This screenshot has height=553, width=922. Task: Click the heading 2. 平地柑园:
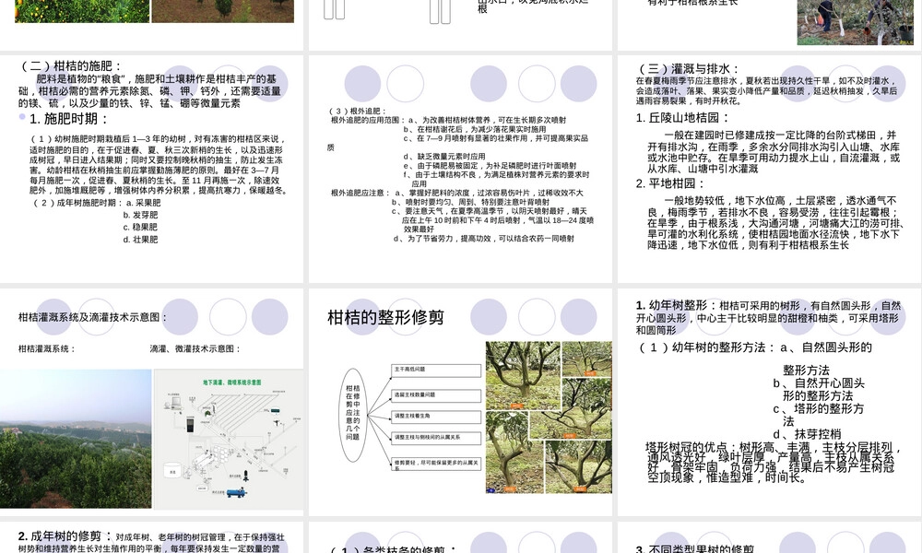pyautogui.click(x=669, y=184)
